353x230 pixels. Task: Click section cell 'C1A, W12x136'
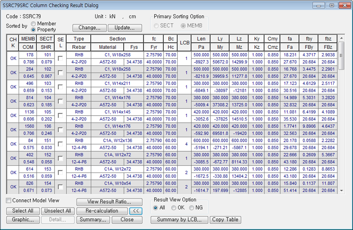pos(117,140)
